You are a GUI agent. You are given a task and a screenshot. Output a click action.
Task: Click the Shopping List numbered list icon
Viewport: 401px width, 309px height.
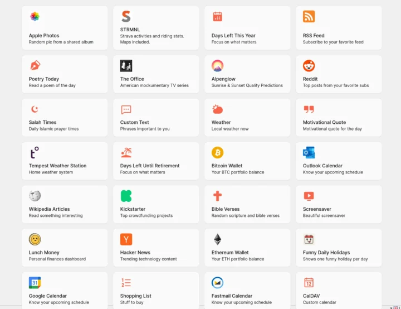[126, 283]
